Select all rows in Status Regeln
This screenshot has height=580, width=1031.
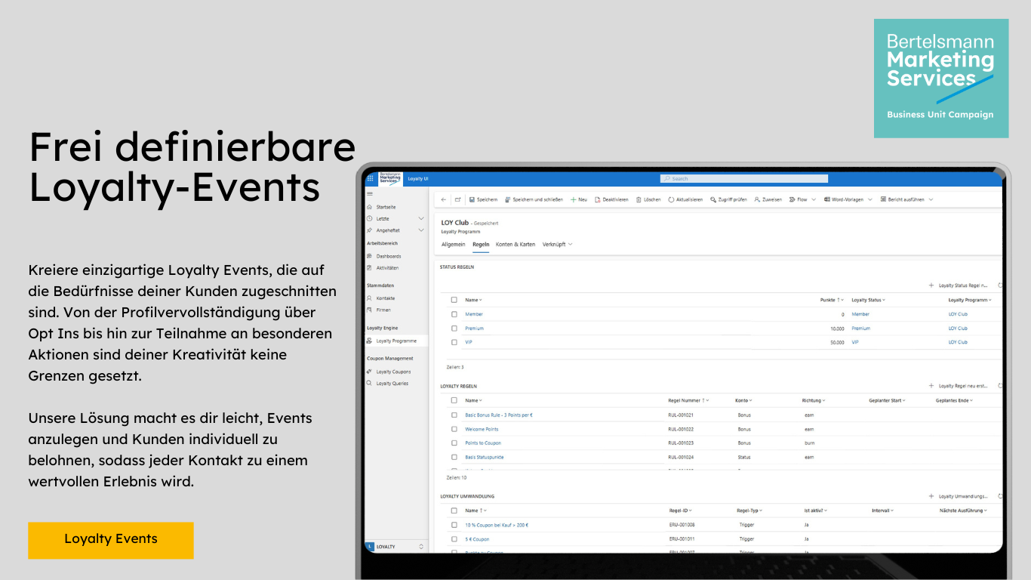454,300
